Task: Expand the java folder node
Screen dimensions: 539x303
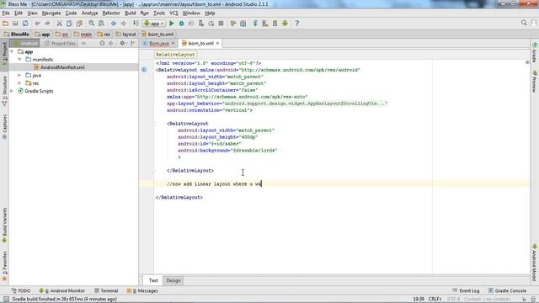Action: (x=19, y=75)
